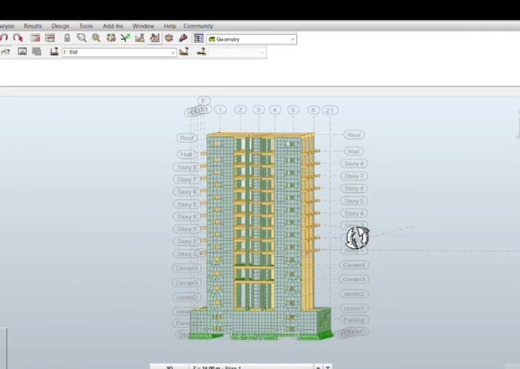Screen dimensions: 520x369
Task: Click the right-side Story 6 label
Action: point(354,189)
